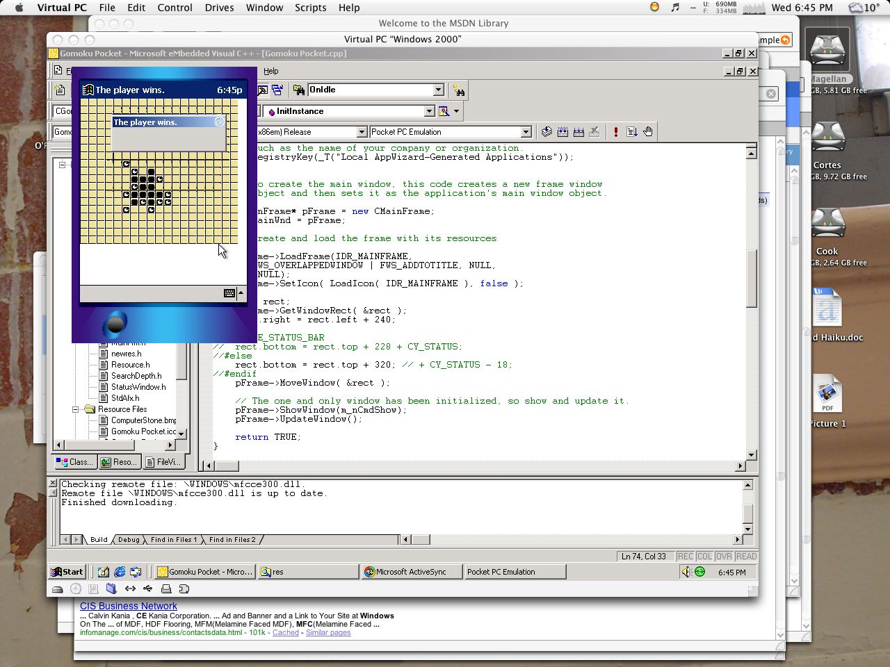Click the window list icon left of the OnIdle field
This screenshot has width=890, height=667.
click(x=277, y=90)
